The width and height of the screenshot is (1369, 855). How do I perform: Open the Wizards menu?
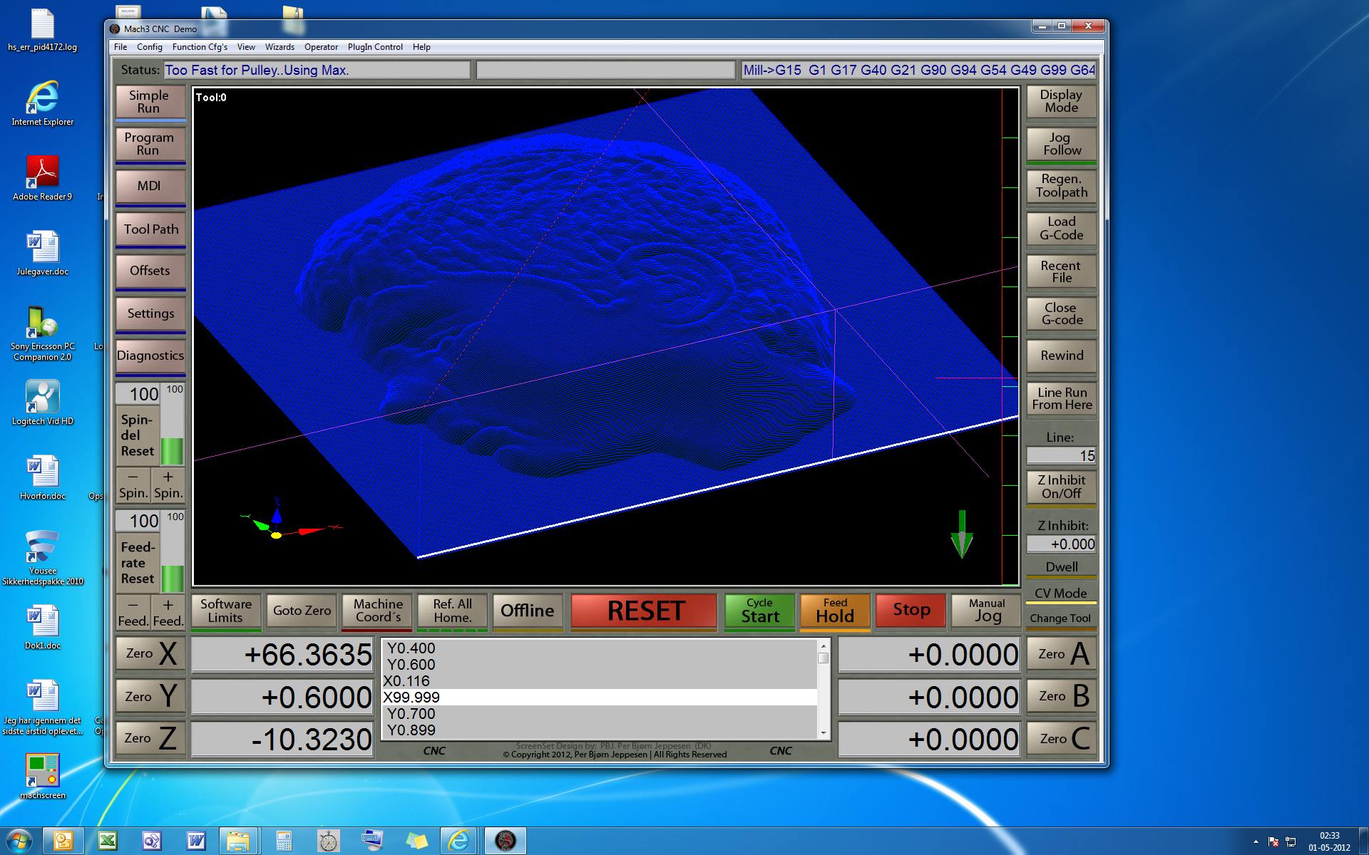coord(279,47)
